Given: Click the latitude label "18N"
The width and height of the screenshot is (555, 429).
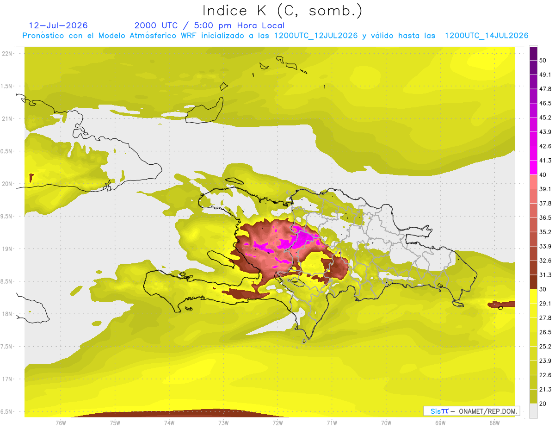Looking at the screenshot, I should (7, 314).
